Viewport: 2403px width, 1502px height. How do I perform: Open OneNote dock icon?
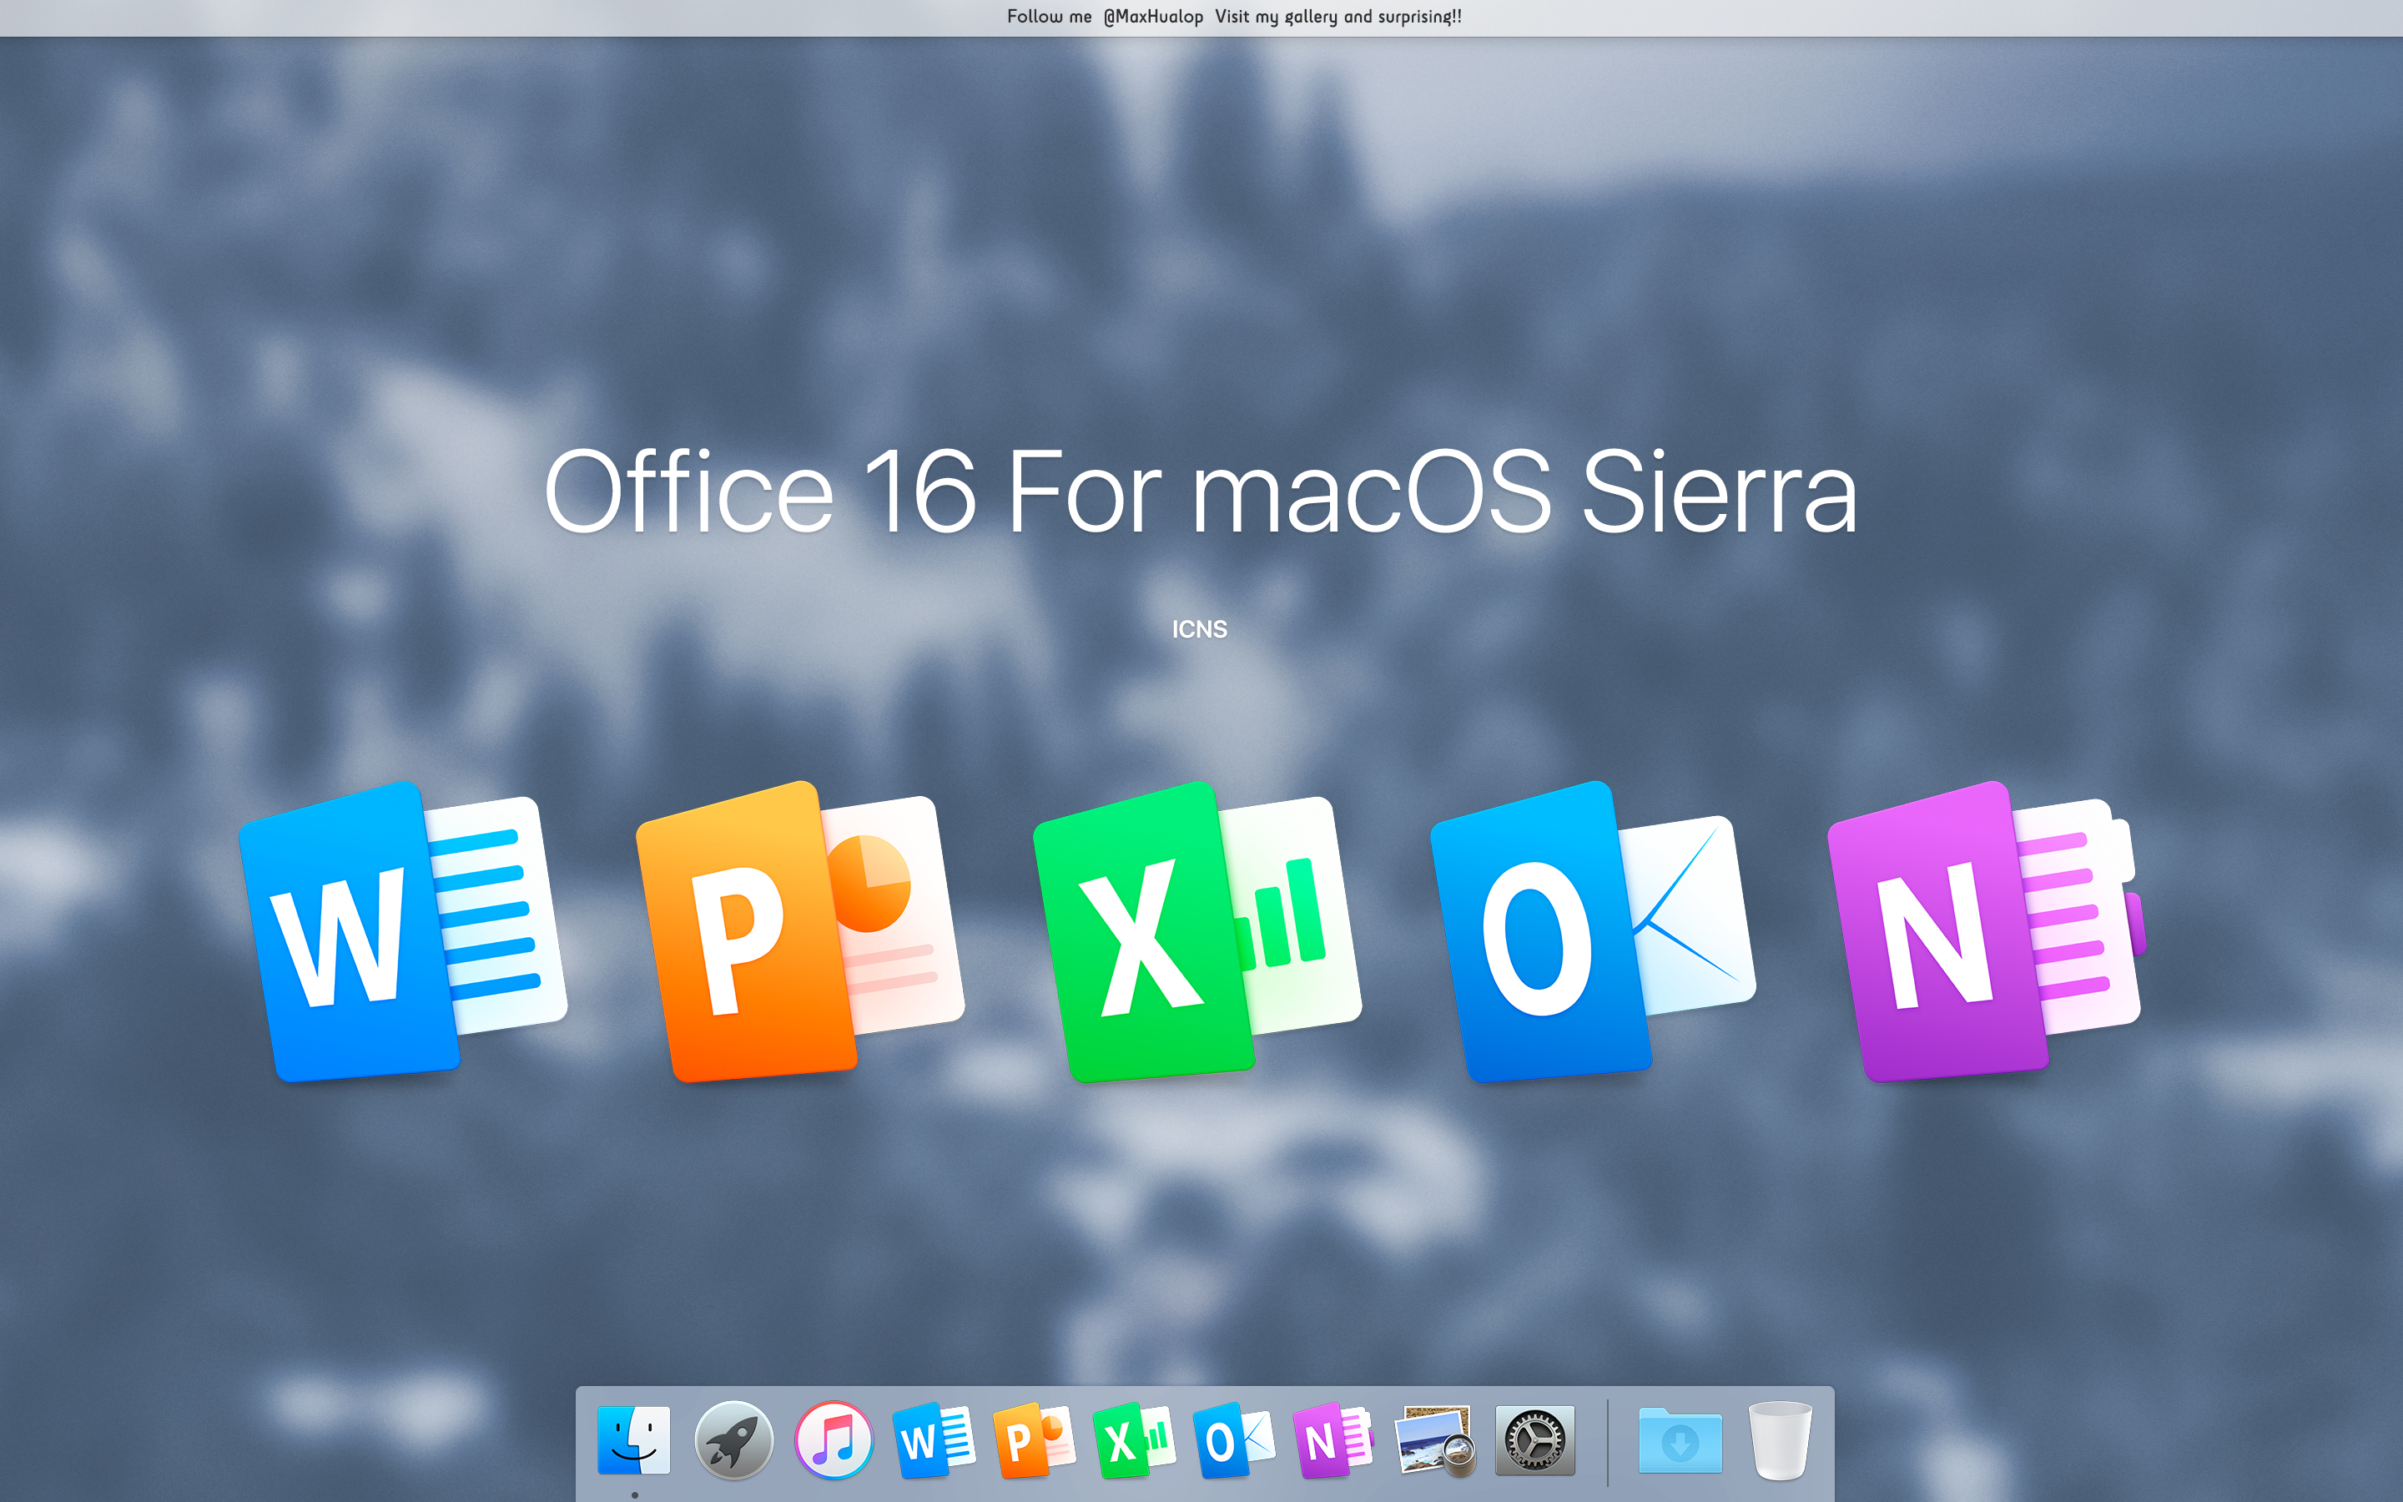1333,1440
